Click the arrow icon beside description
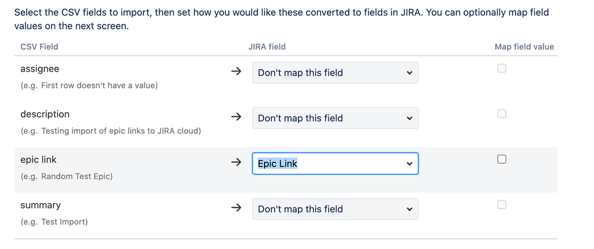This screenshot has width=594, height=249. point(236,117)
